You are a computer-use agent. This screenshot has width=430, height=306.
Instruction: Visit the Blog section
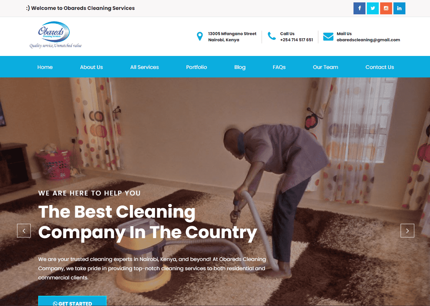click(240, 67)
